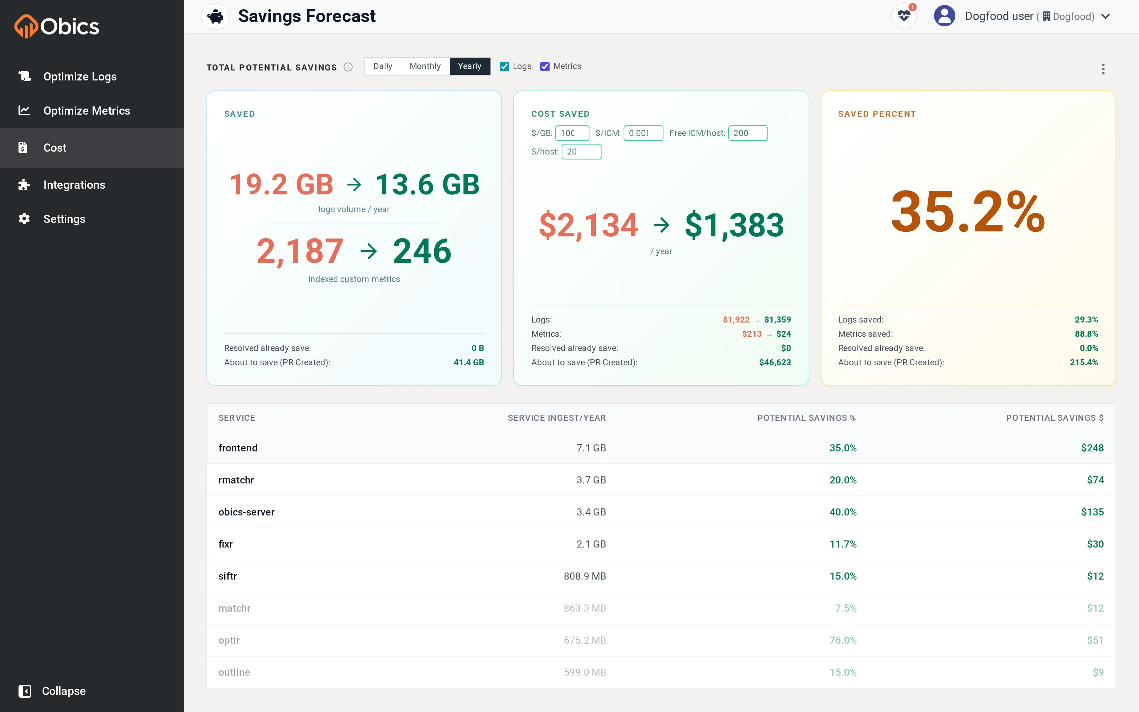The width and height of the screenshot is (1139, 712).
Task: Click the 19.2 GB logs volume figure
Action: [282, 184]
